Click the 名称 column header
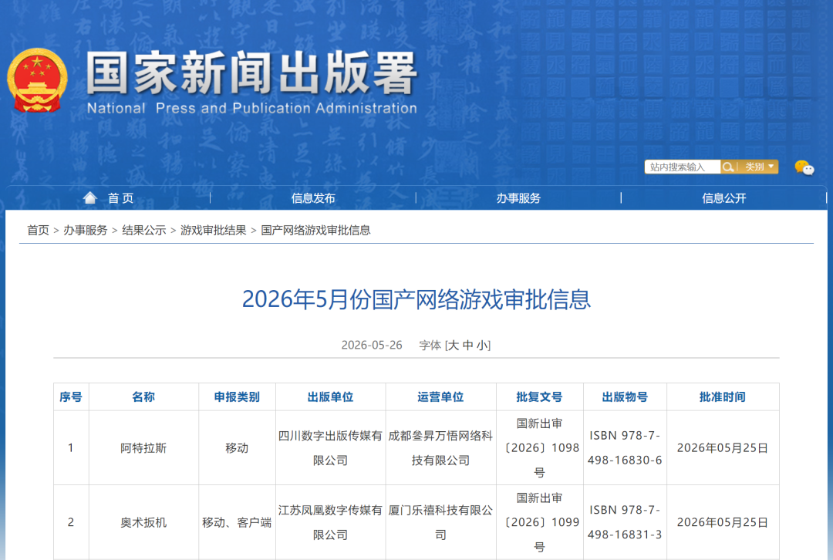 tap(143, 397)
